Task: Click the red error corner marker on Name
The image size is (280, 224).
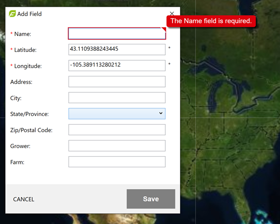Action: (x=164, y=29)
